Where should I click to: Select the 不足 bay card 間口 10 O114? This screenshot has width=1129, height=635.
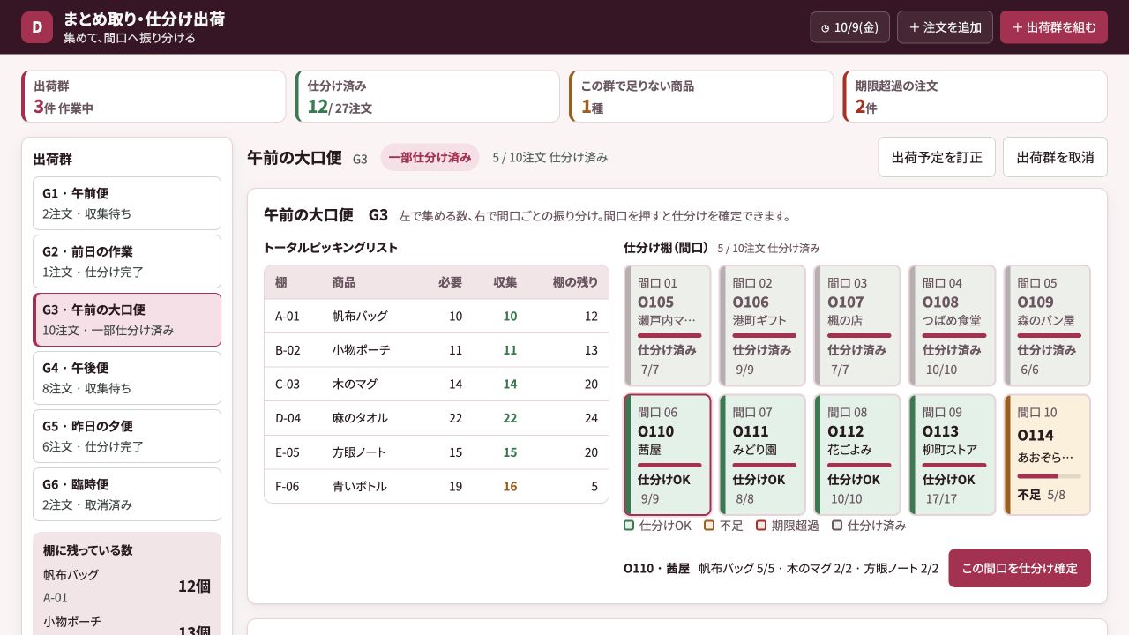point(1047,454)
